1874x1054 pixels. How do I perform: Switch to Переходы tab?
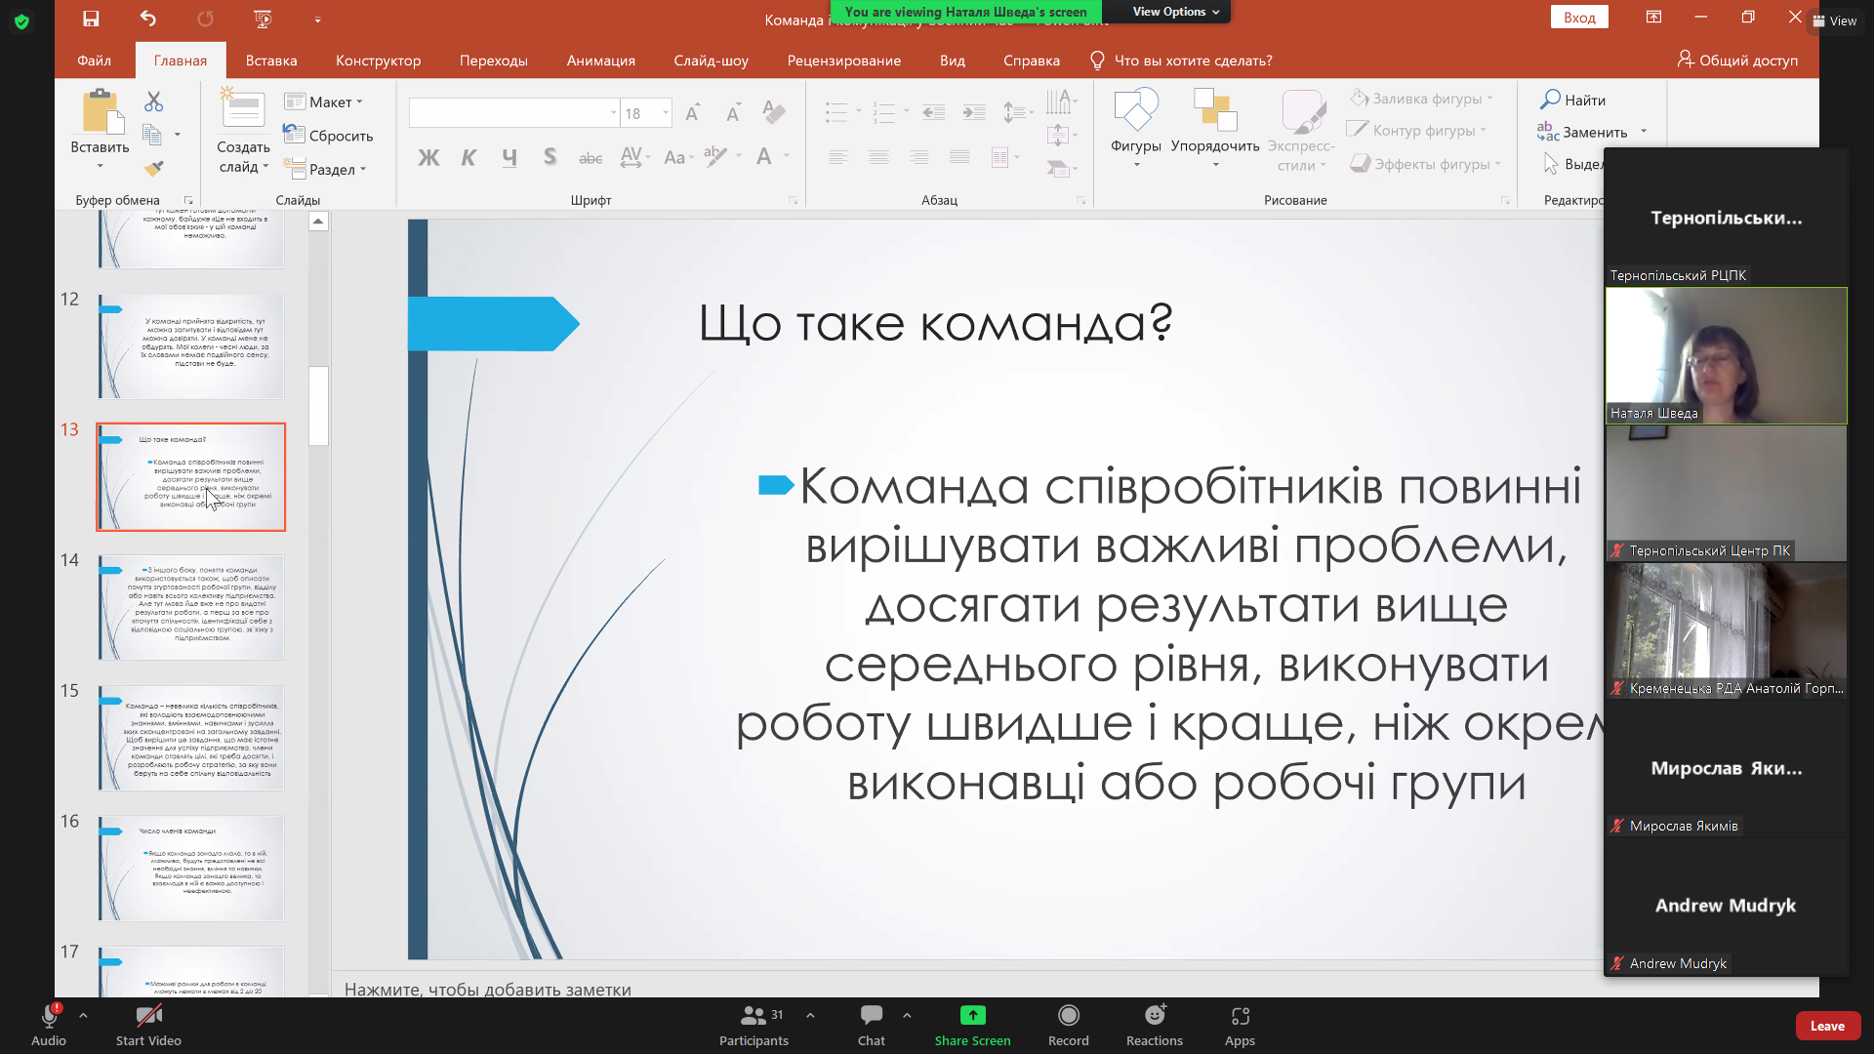click(494, 61)
